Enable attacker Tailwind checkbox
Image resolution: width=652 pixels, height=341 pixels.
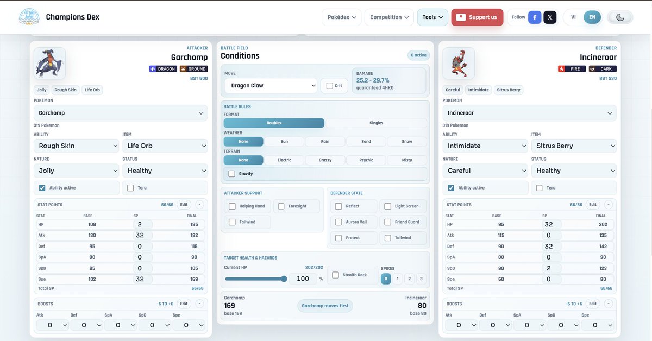(232, 222)
